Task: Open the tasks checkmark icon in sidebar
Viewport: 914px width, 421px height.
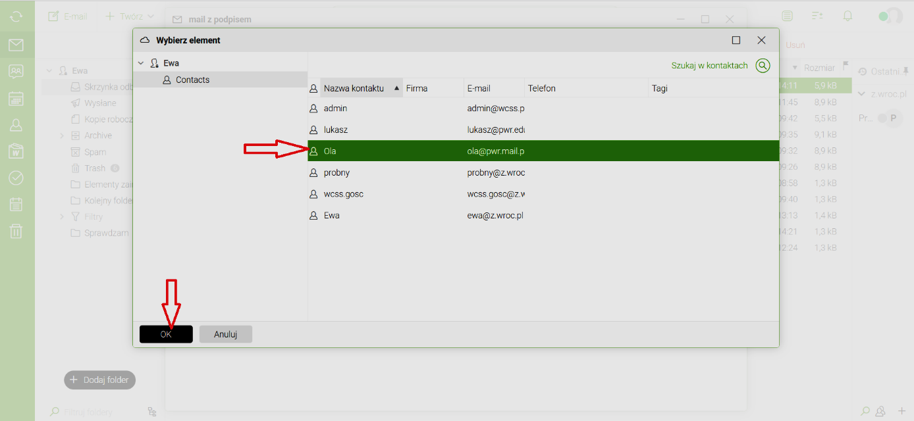Action: point(16,178)
